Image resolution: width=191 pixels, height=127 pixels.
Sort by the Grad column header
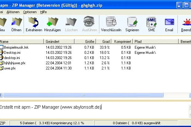pyautogui.click(x=104, y=42)
